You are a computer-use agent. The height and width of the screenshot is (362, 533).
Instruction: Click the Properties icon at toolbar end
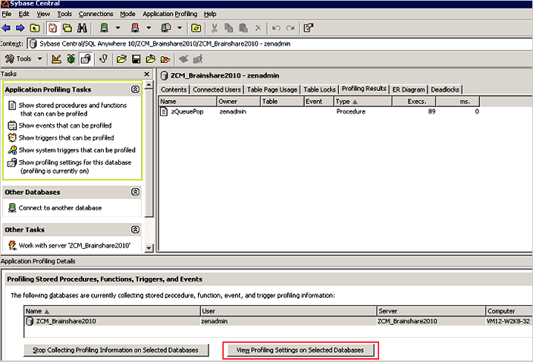(x=309, y=28)
